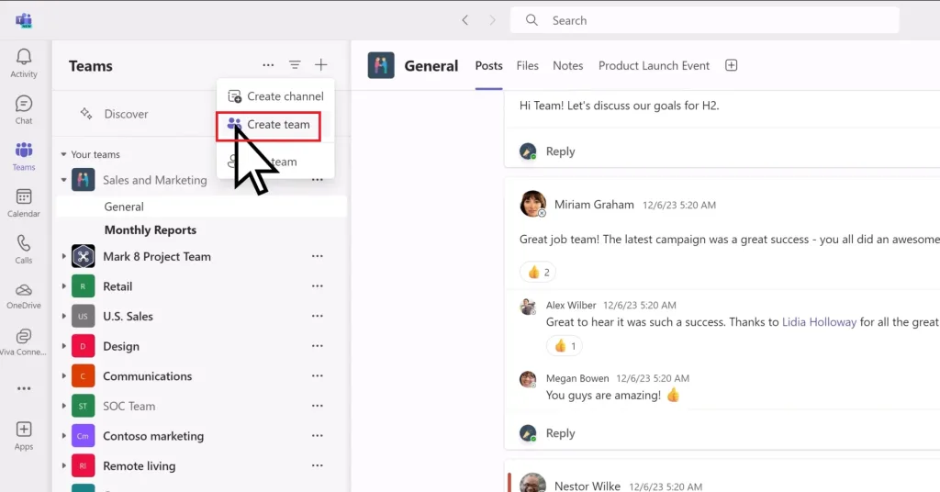Image resolution: width=940 pixels, height=492 pixels.
Task: Expand the U.S. Sales team
Action: 63,317
